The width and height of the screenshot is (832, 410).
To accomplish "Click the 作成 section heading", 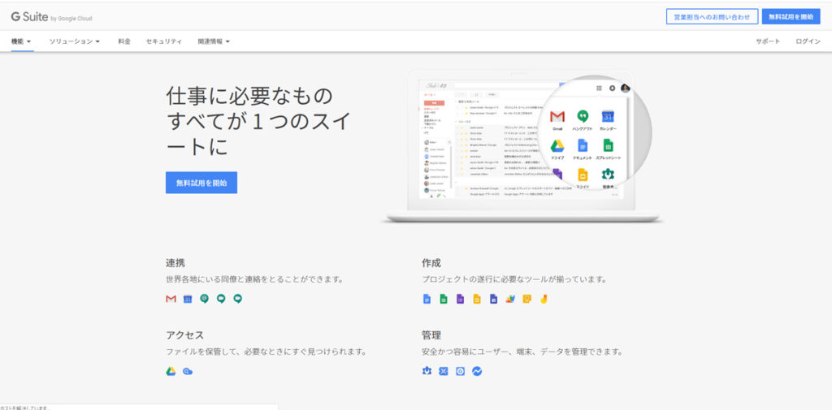I will (431, 263).
